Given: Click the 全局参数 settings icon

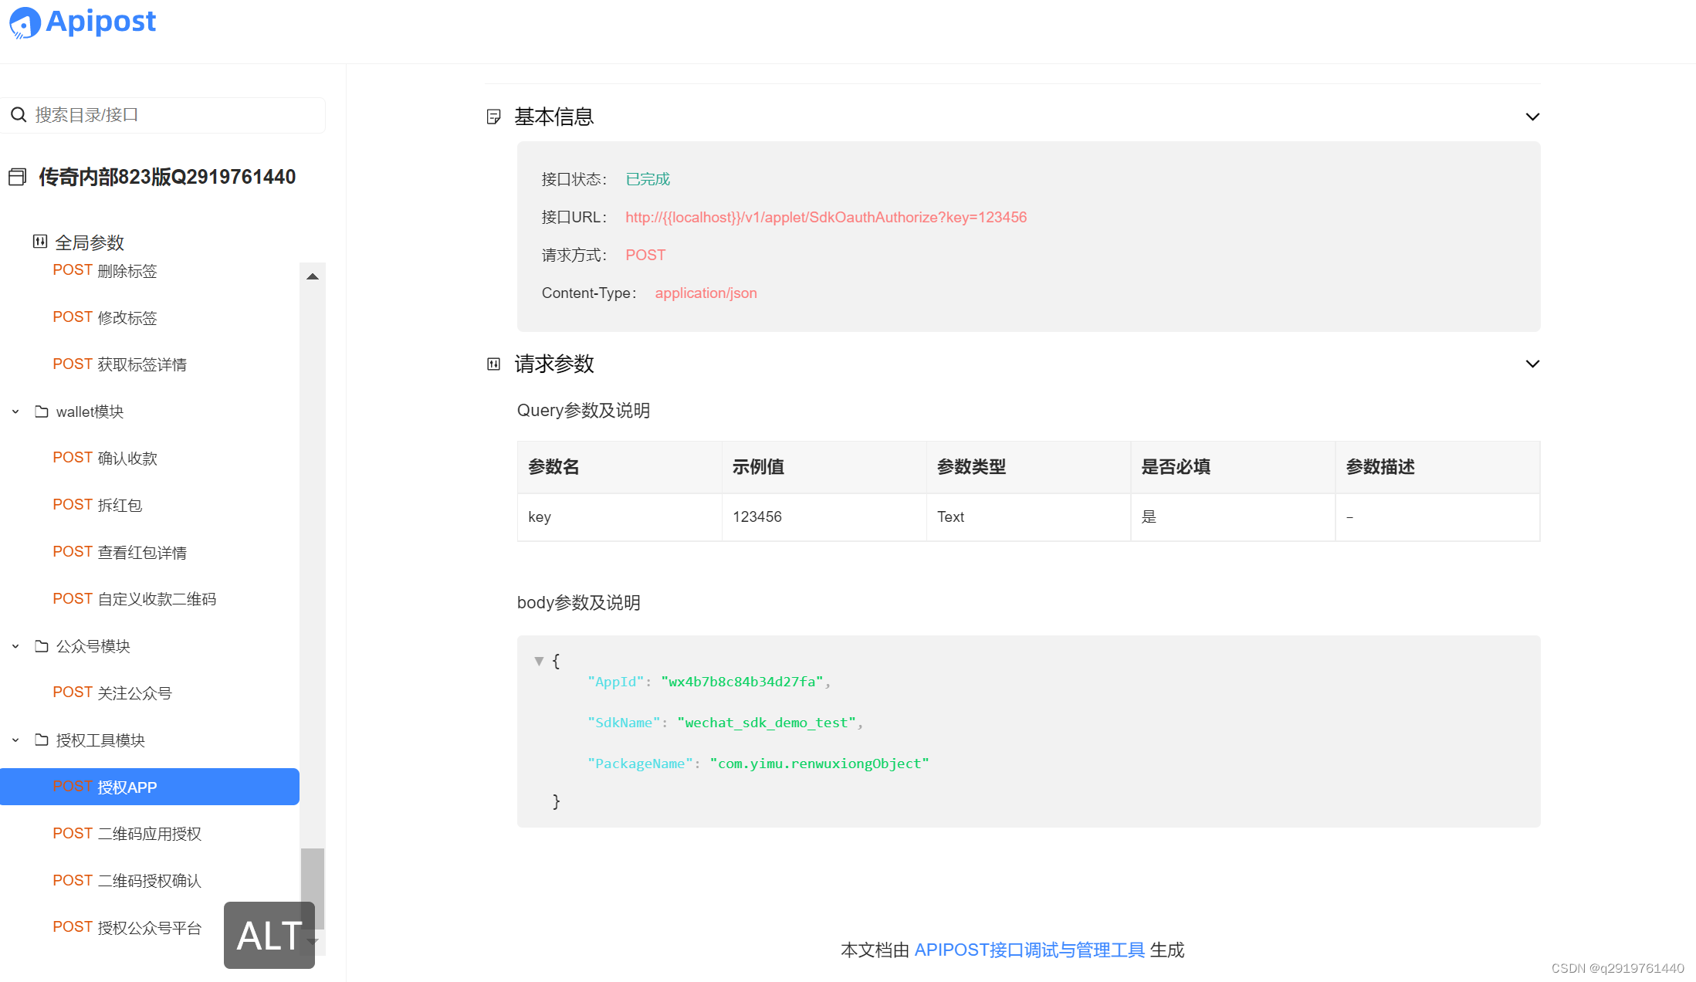Looking at the screenshot, I should click(x=40, y=242).
